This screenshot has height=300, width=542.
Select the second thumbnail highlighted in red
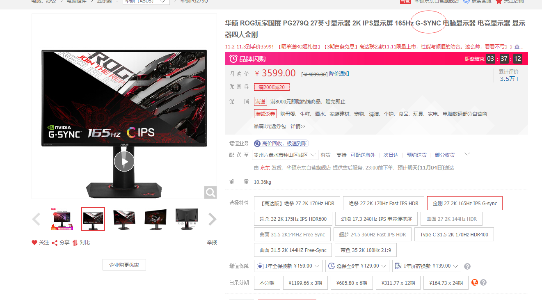(x=93, y=219)
